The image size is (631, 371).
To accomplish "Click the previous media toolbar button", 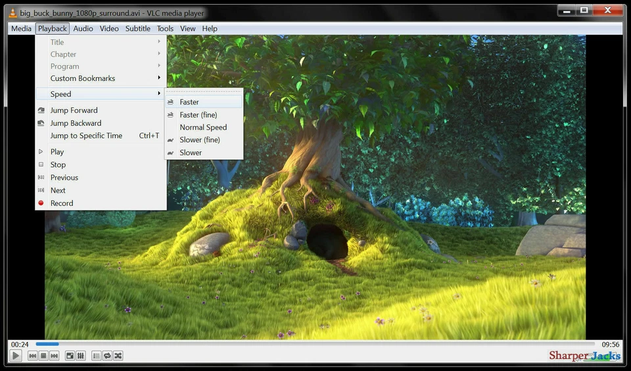I will [x=33, y=356].
